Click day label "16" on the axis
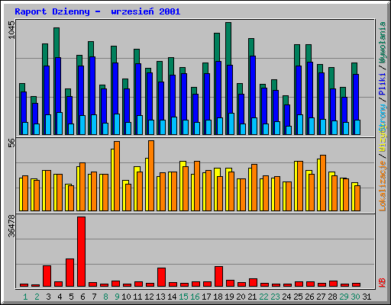The image size is (391, 305). click(x=195, y=297)
